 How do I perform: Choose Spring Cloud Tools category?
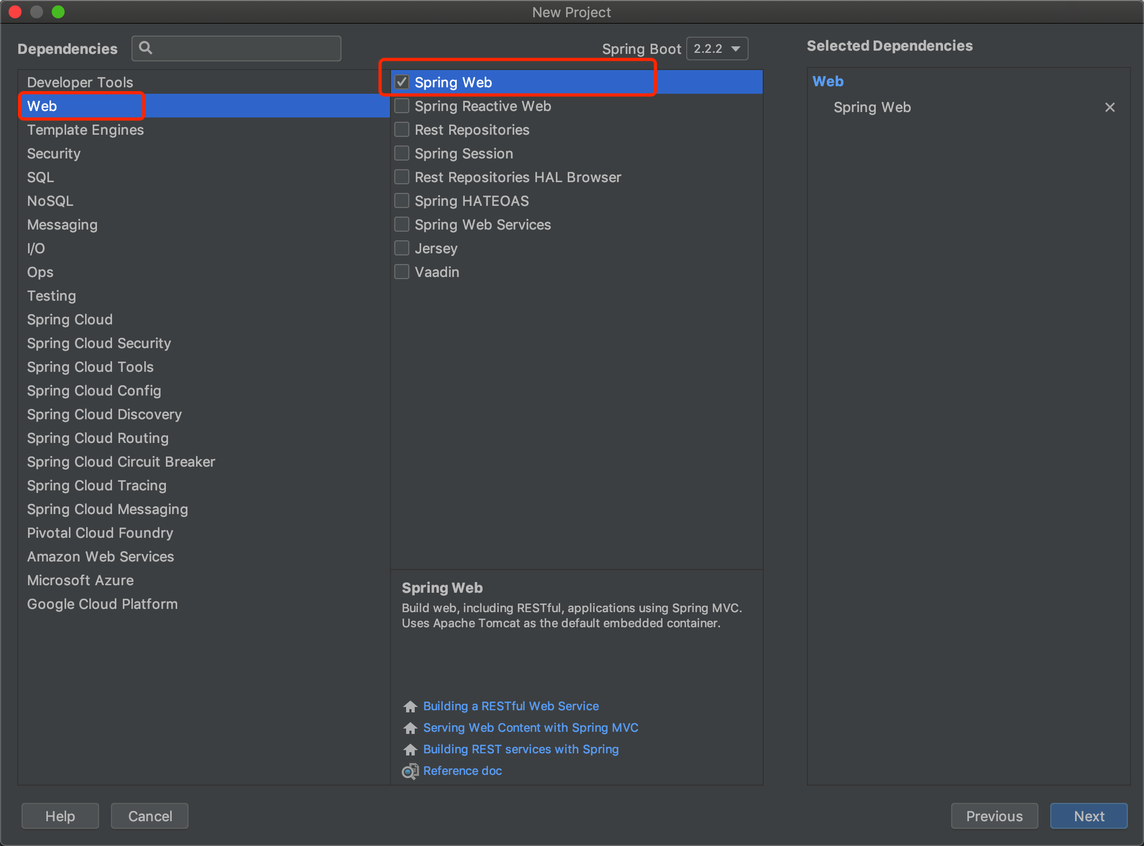204,366
